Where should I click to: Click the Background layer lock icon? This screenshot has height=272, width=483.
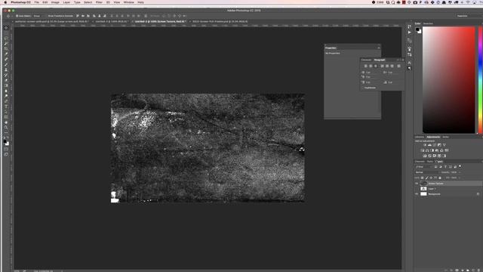point(478,194)
